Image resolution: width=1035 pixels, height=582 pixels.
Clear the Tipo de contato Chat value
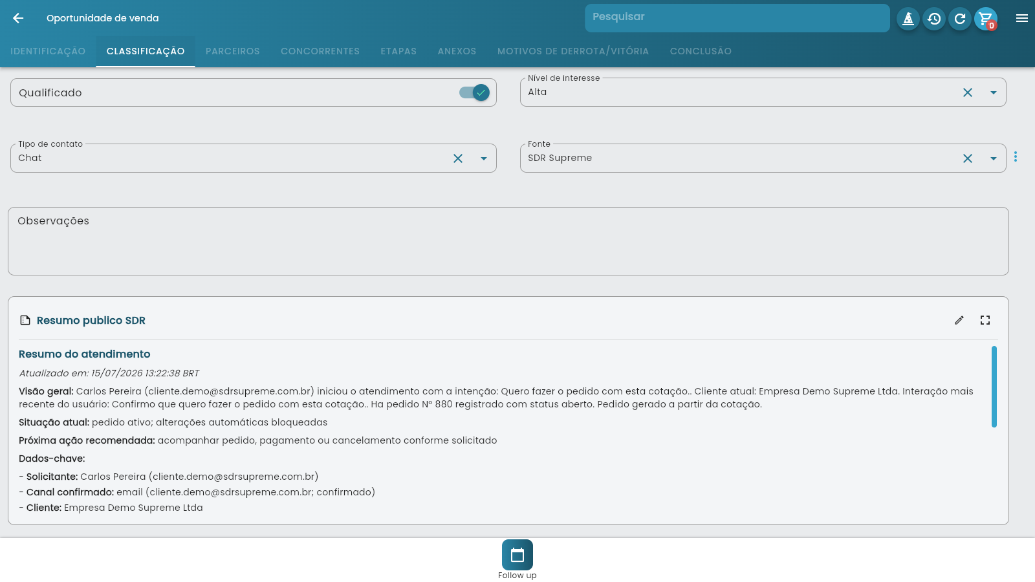[458, 158]
